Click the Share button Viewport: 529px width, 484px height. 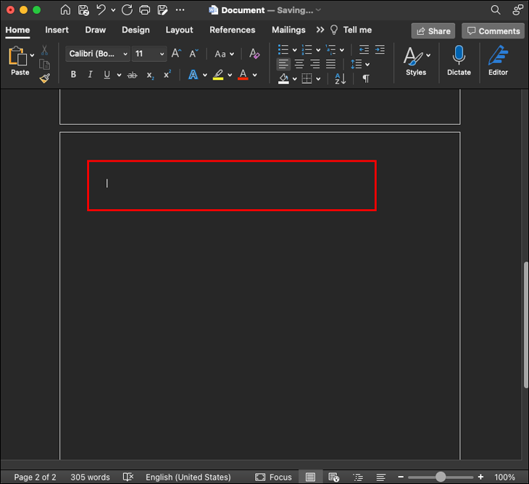432,31
